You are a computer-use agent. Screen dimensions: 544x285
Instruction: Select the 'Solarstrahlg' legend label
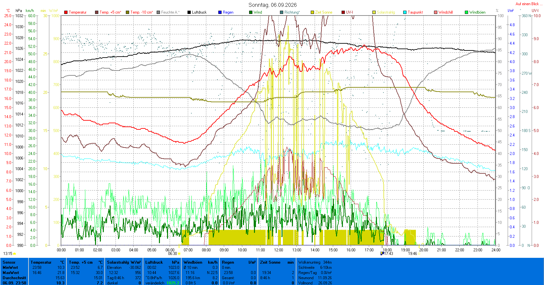(386, 12)
